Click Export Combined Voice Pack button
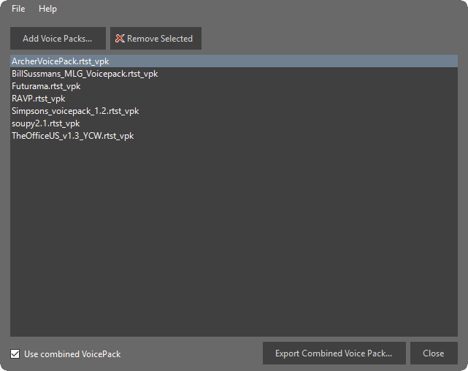Viewport: 468px width, 371px height. 334,353
